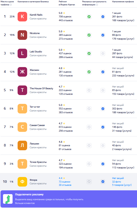
Task: Open help icon beside advertising information header
Action: coord(97,5)
